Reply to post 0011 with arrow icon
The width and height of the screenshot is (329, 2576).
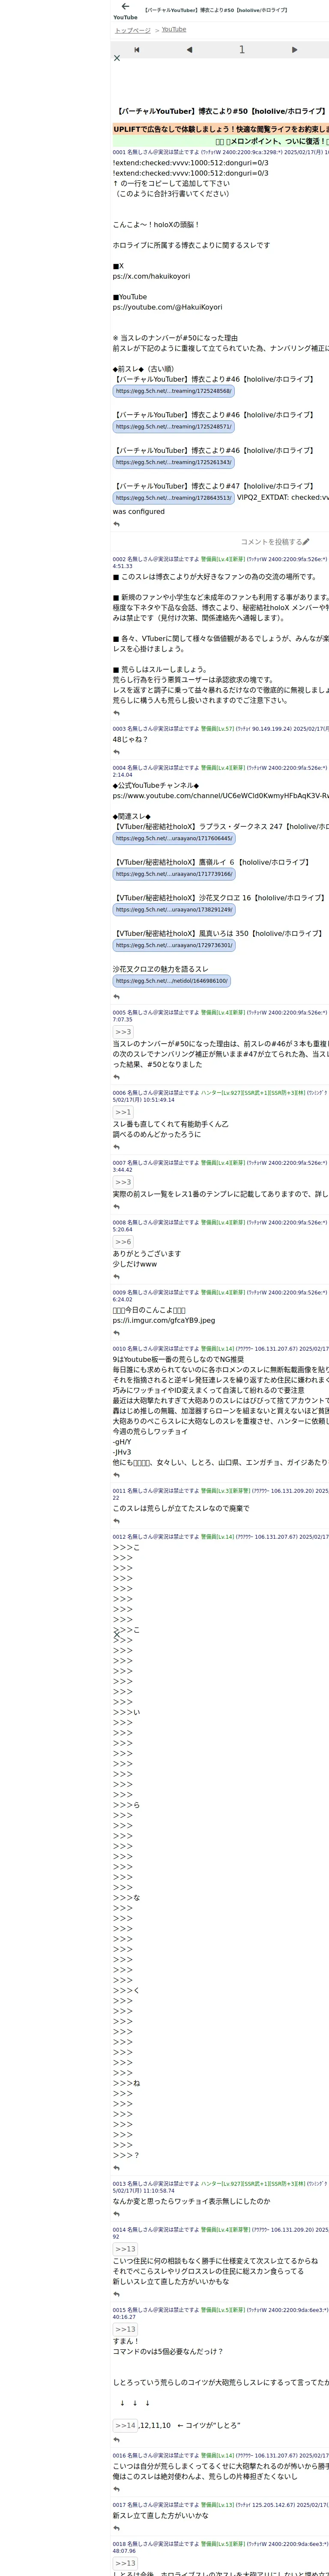click(117, 1522)
